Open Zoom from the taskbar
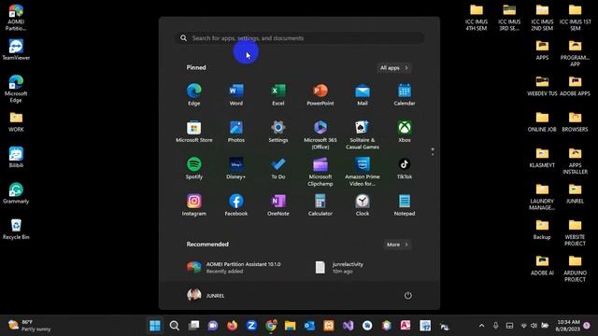Image resolution: width=598 pixels, height=336 pixels. click(x=251, y=326)
